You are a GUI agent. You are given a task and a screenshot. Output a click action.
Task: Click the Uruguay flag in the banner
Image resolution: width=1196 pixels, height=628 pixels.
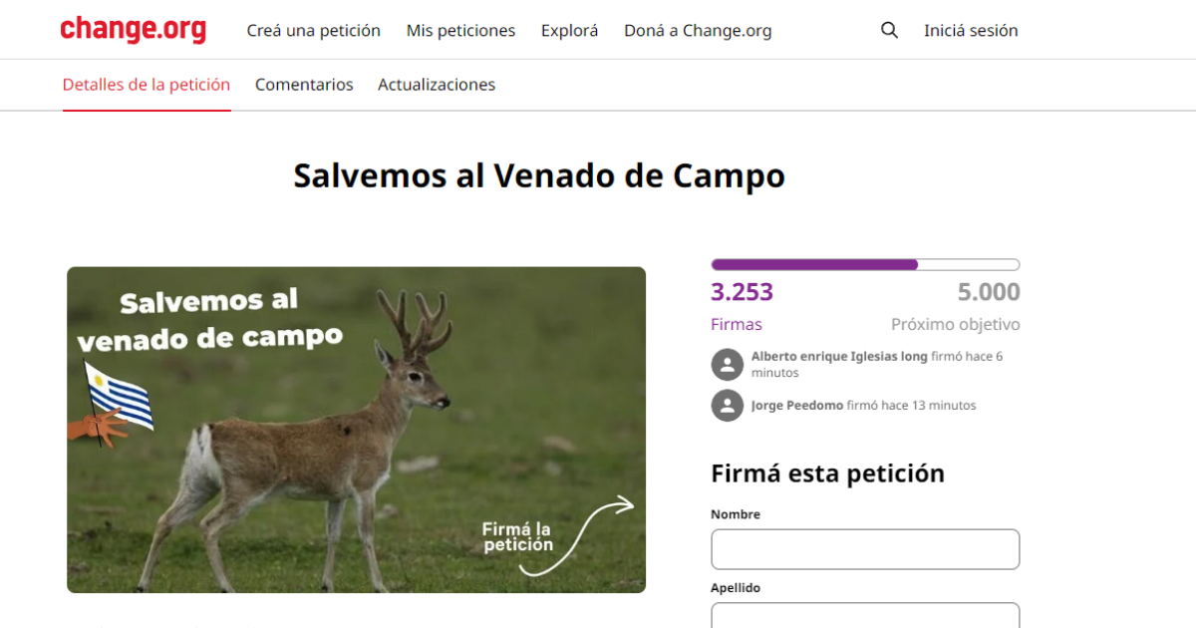119,397
